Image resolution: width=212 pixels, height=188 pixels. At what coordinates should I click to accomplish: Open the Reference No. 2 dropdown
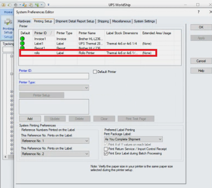(55, 154)
